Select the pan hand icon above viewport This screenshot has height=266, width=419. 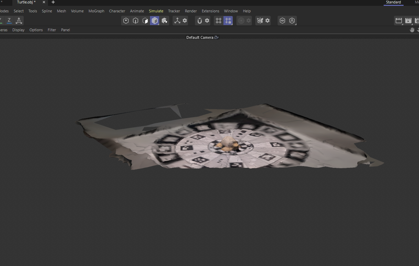pos(412,30)
